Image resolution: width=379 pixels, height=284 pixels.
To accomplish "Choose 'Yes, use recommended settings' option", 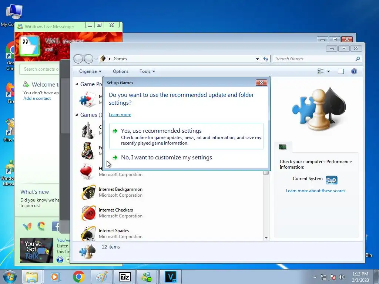I will (187, 136).
